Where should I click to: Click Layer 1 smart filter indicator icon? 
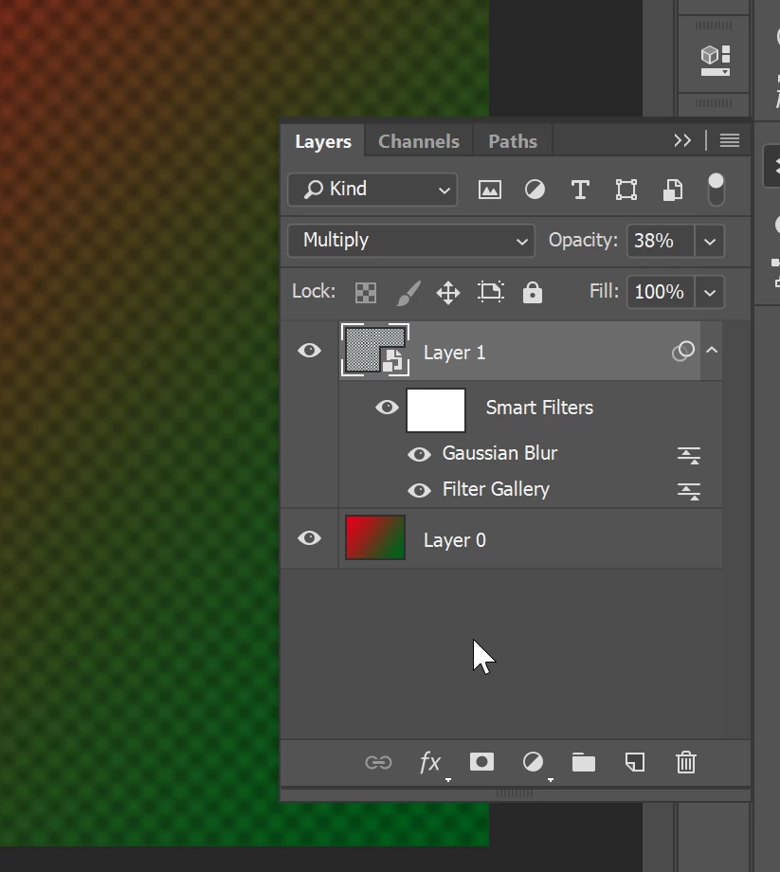point(683,351)
